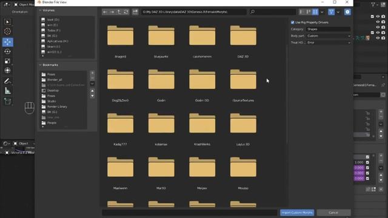Select the Rotate tool in Blender
Screen dimensions: 388x218
[x=8, y=51]
